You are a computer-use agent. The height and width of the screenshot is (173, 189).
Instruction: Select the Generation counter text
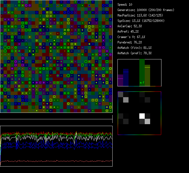(x=146, y=10)
